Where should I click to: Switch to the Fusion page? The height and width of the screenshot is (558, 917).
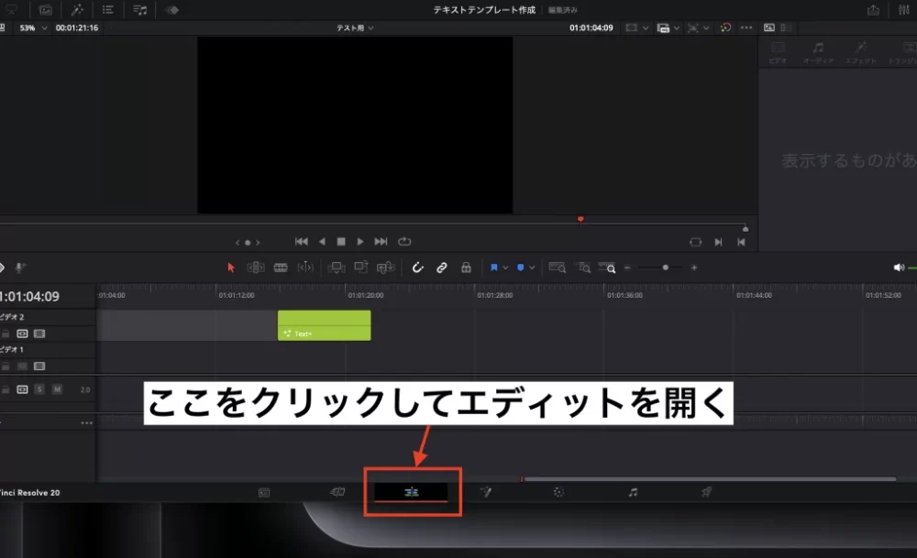486,492
